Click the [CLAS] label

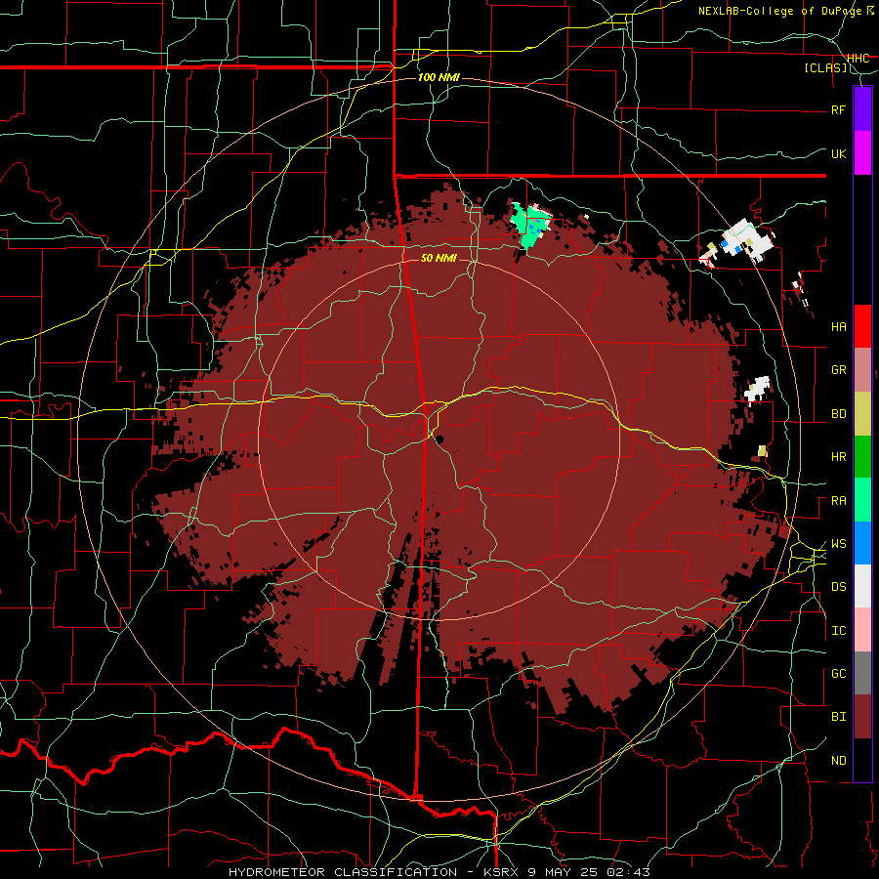[x=825, y=68]
